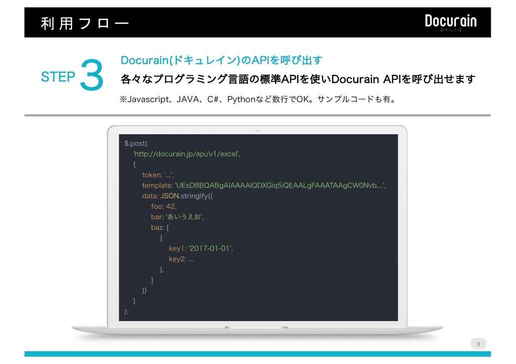Click the note starting with ※Javascript

pos(259,99)
